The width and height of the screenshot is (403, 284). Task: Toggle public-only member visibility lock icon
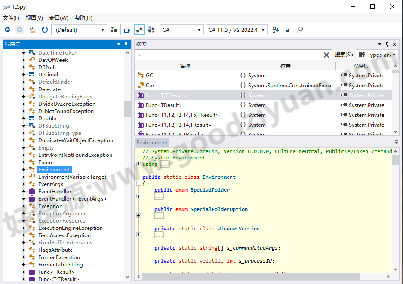138,30
